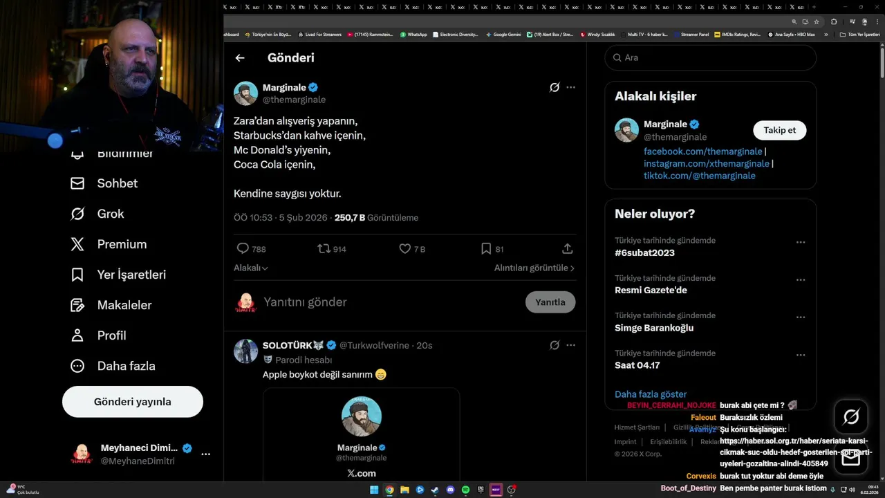Viewport: 885px width, 498px height.
Task: Open Daha fazla menu in the sidebar
Action: click(x=114, y=366)
